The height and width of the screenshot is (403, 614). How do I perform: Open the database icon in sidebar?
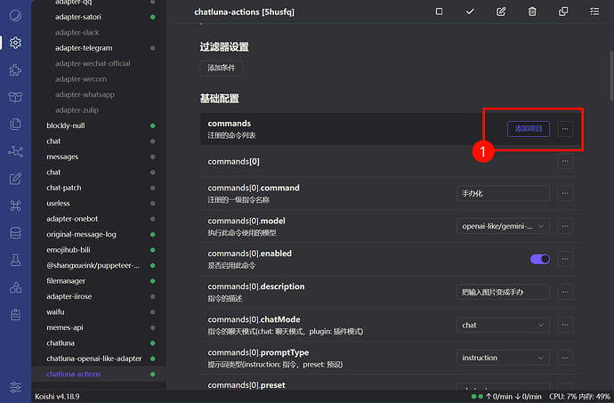(15, 233)
